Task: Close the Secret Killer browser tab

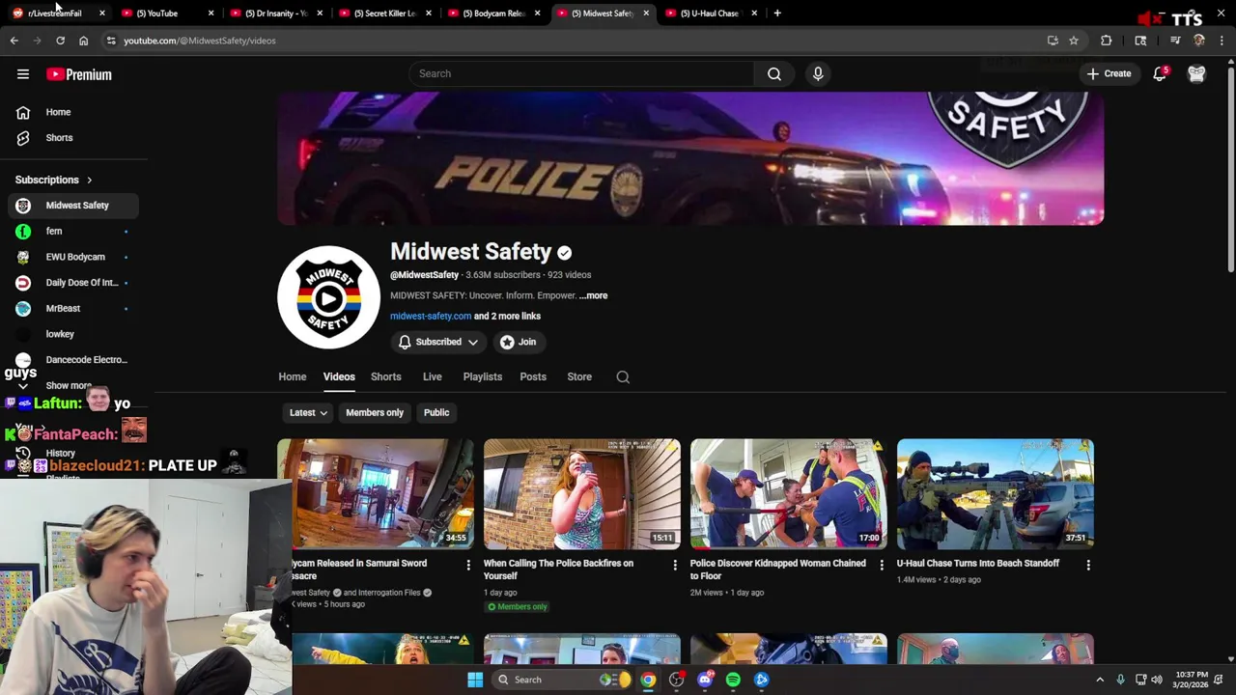Action: [x=428, y=13]
